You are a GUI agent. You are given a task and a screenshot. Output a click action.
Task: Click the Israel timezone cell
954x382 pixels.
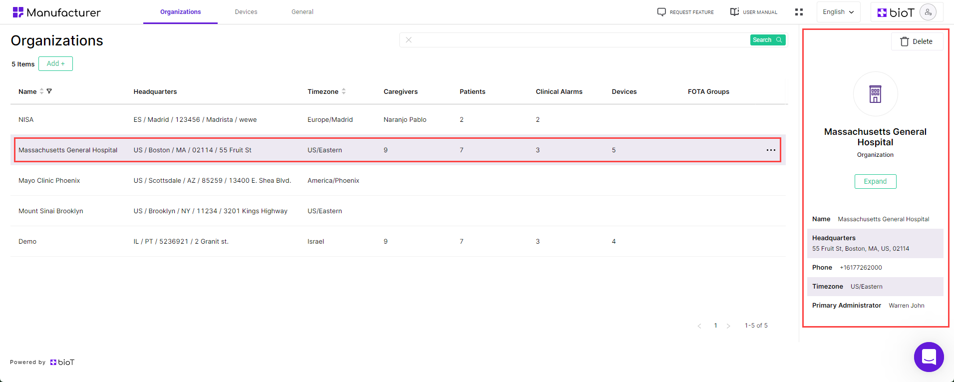(x=316, y=241)
